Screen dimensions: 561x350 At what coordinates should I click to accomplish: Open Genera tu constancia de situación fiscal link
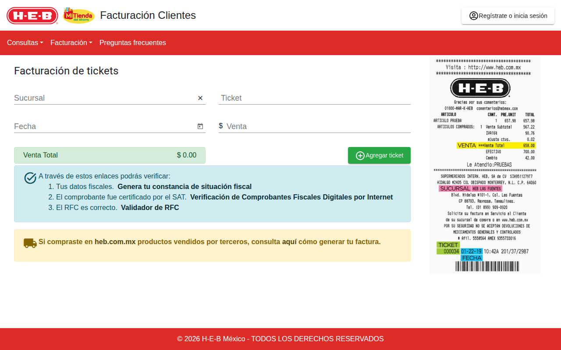(x=185, y=187)
